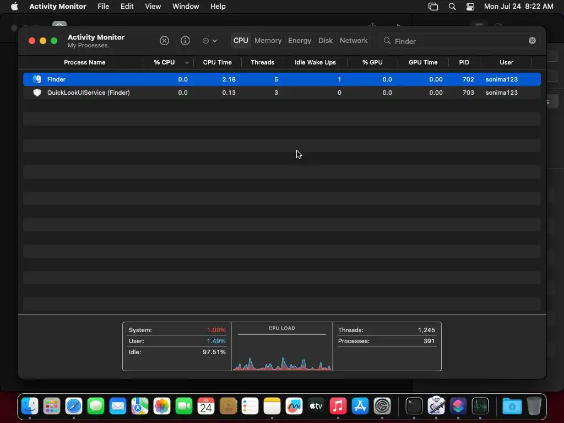This screenshot has height=423, width=564.
Task: Open Launchpad from the Dock
Action: point(52,406)
